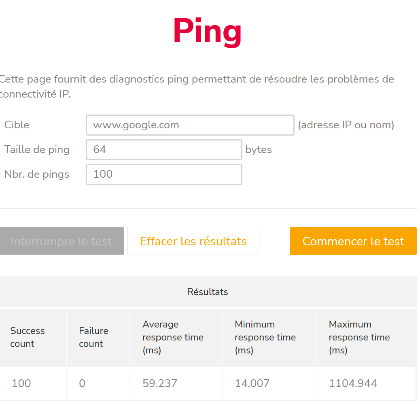Click the Taille de ping label

[37, 150]
